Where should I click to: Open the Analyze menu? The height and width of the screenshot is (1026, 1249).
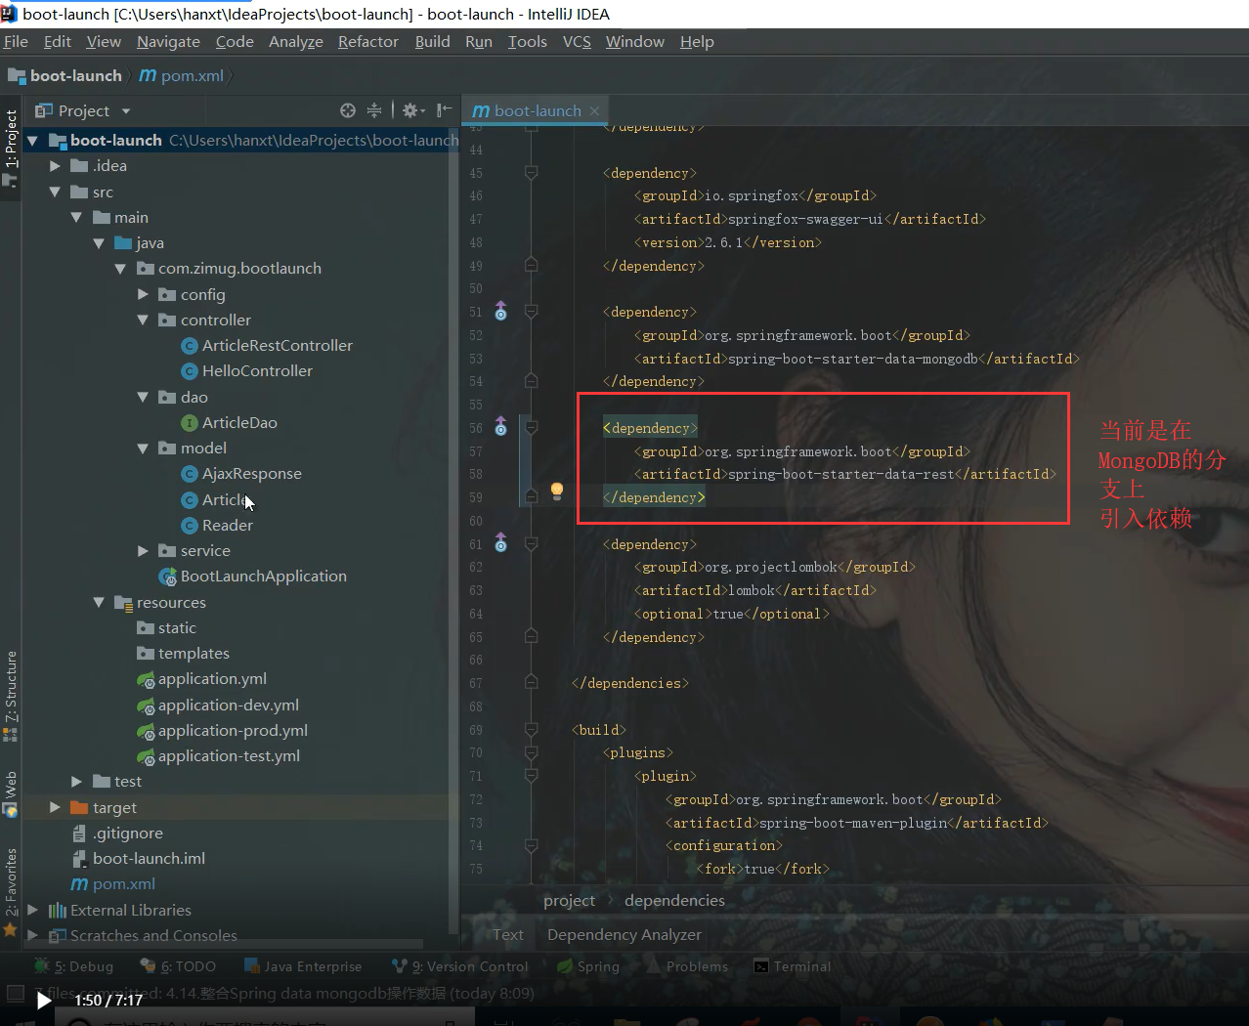(295, 41)
